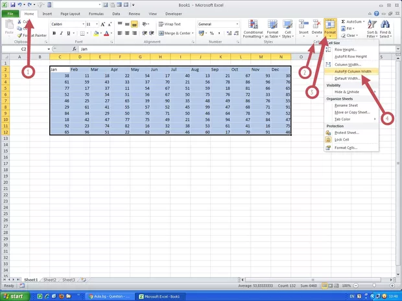Switch to the Page Layout ribbon tab
This screenshot has height=301, width=402.
click(70, 13)
